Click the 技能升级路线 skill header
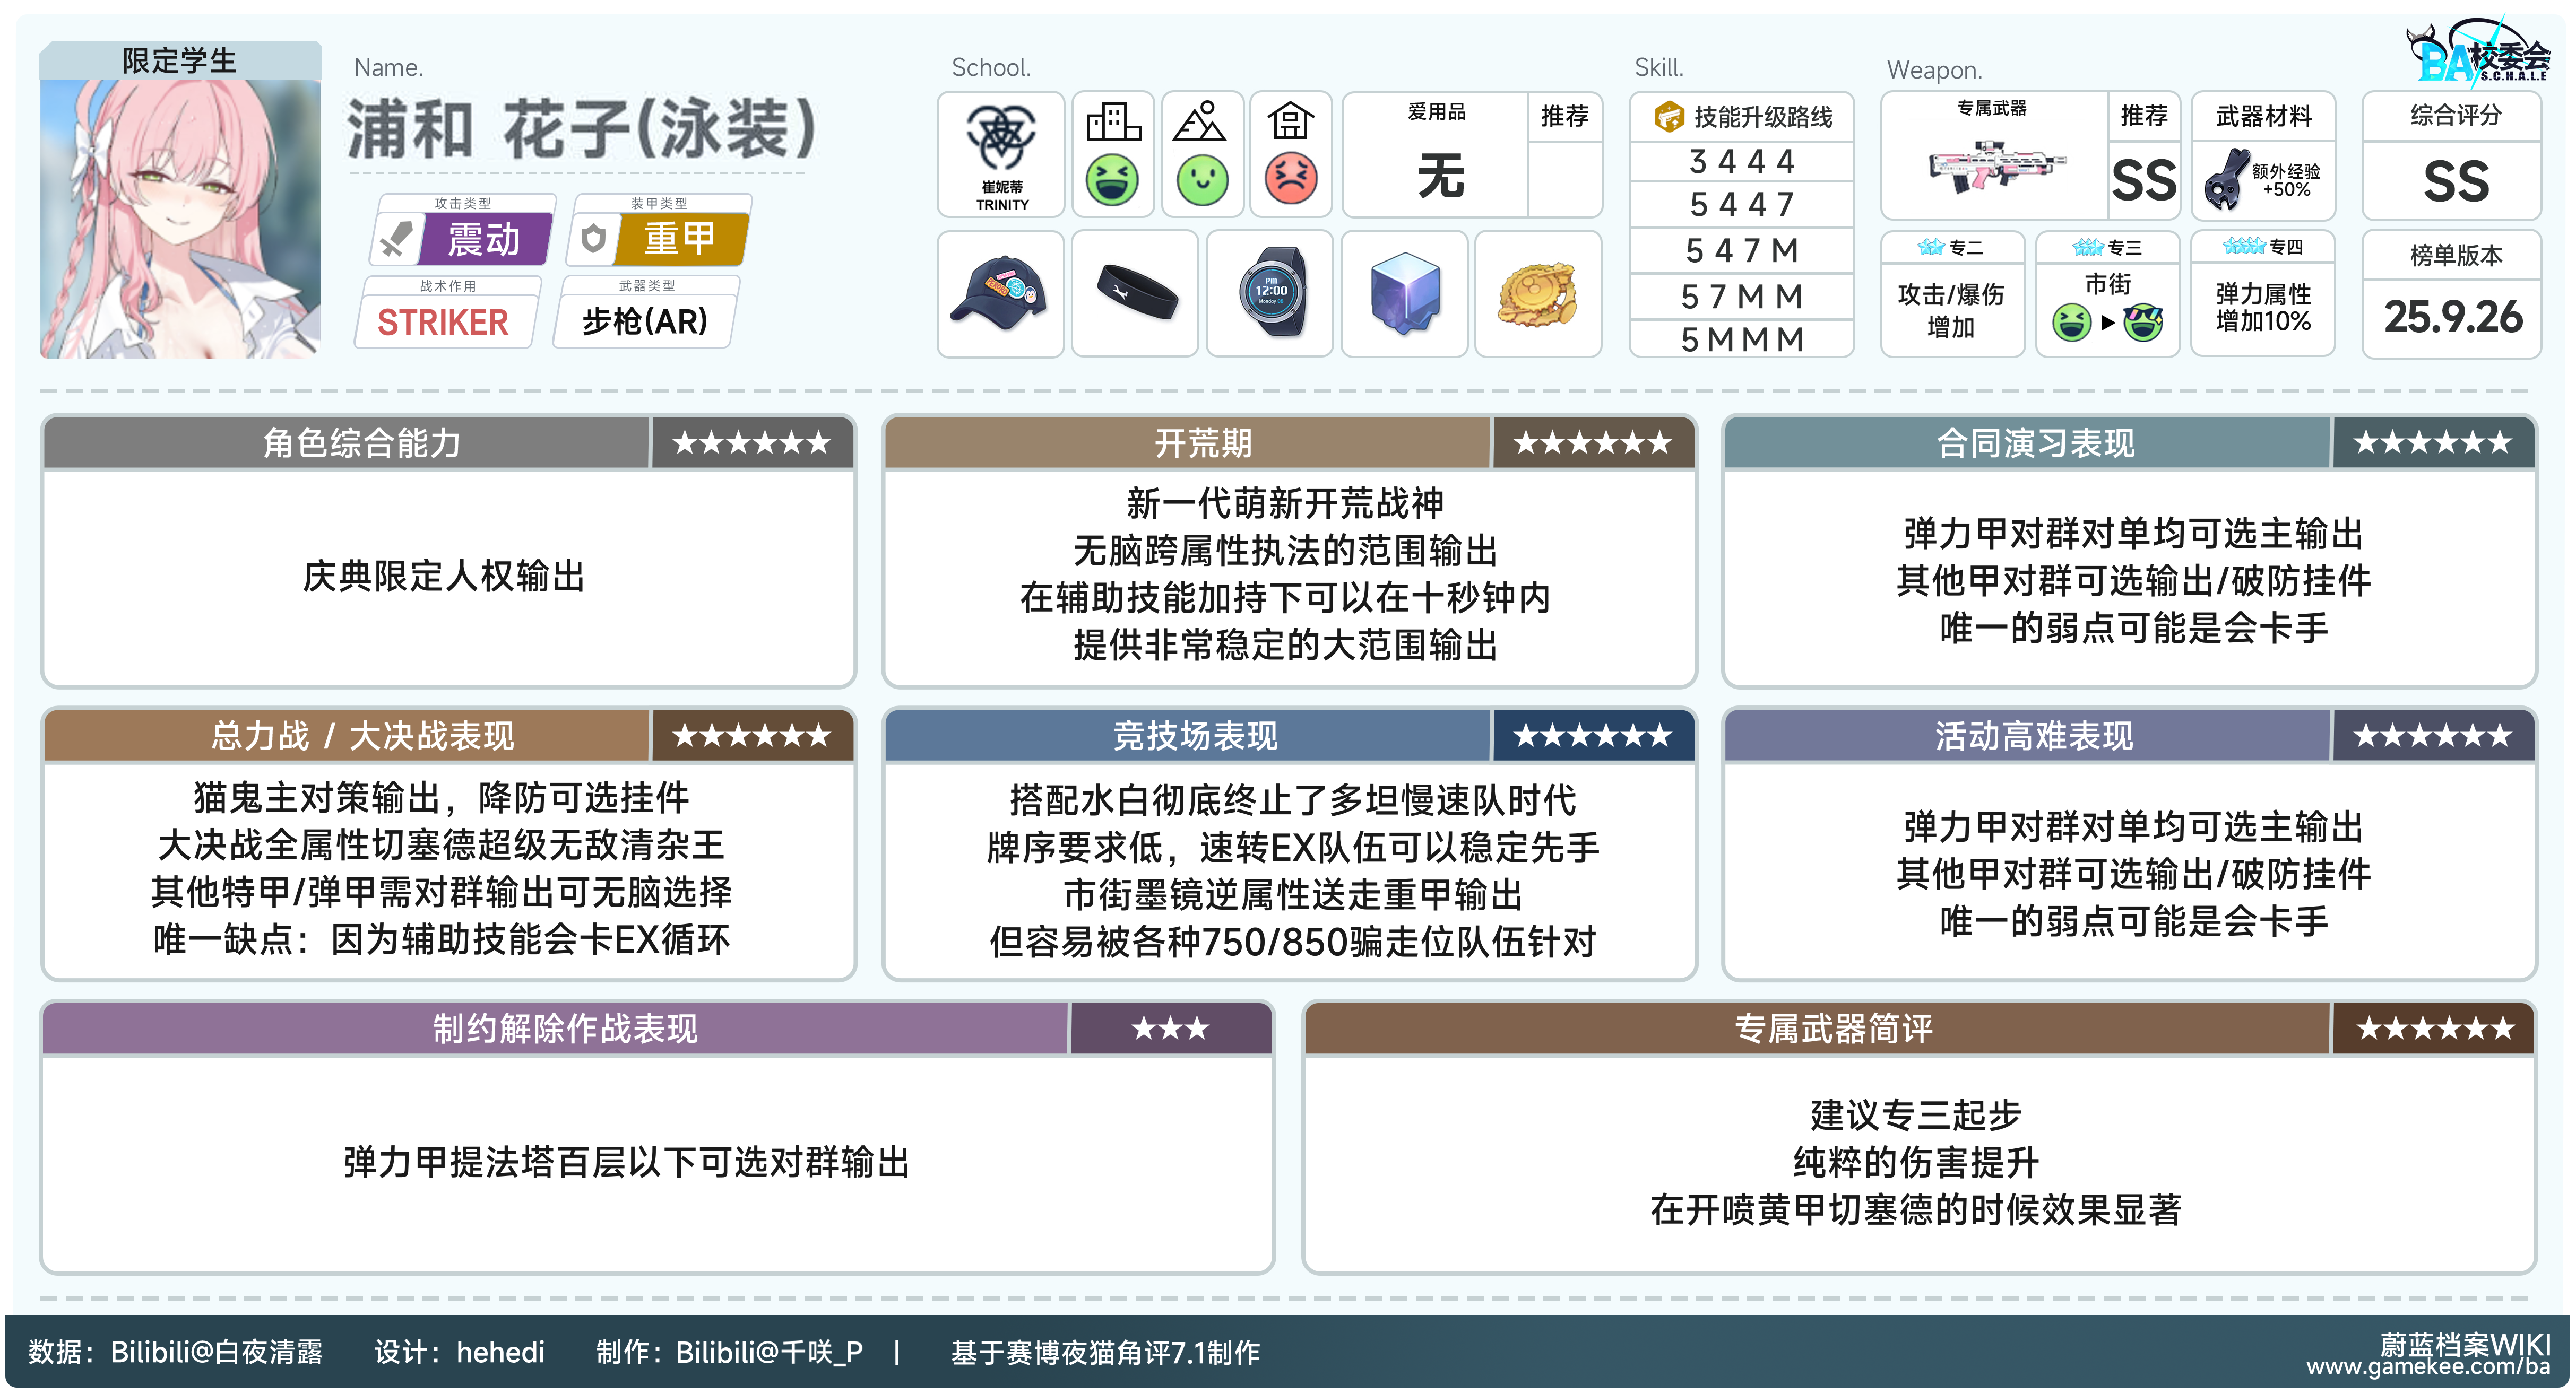Screen dimensions: 2576x1394 coord(1742,117)
